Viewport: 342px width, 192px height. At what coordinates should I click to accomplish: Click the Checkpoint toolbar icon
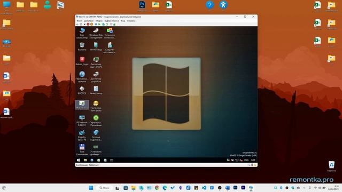[103, 24]
